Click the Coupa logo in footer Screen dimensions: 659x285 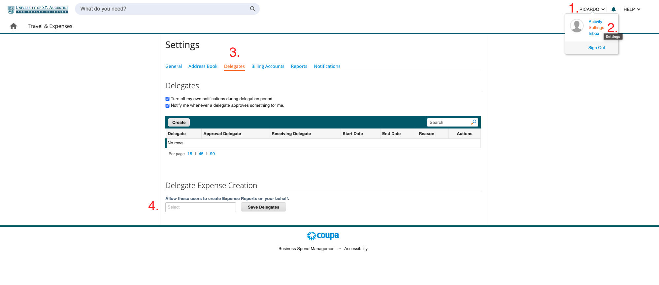click(323, 236)
